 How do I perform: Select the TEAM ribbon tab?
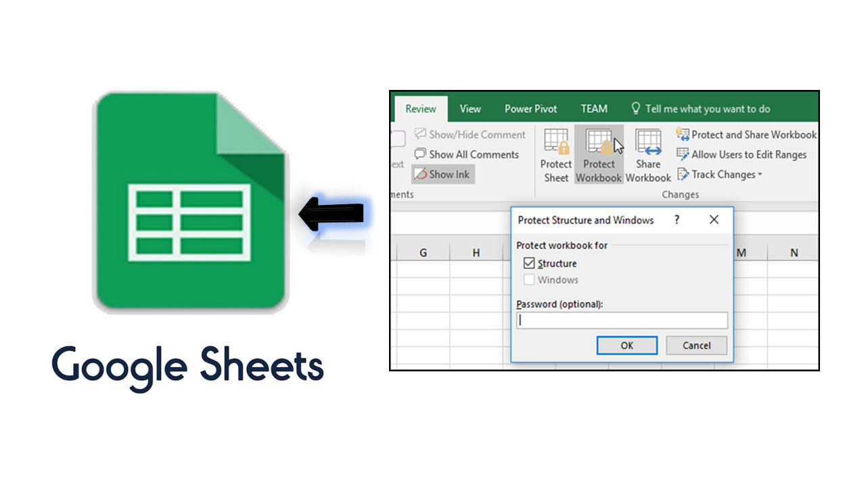click(594, 109)
